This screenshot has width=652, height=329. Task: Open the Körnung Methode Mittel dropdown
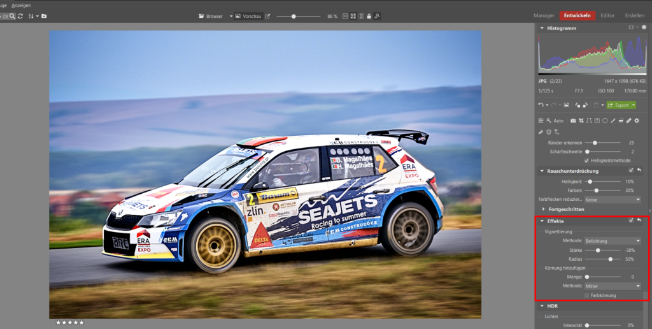[x=613, y=286]
